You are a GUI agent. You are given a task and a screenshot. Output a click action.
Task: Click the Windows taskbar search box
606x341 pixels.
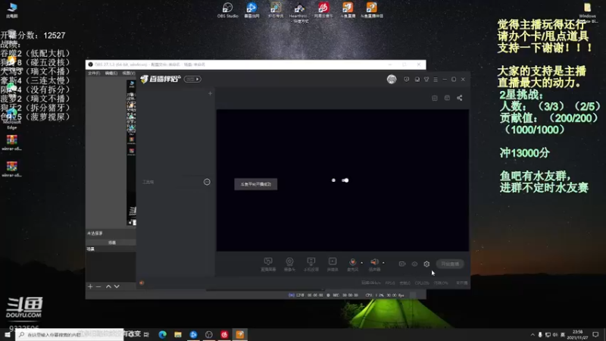[x=70, y=334]
